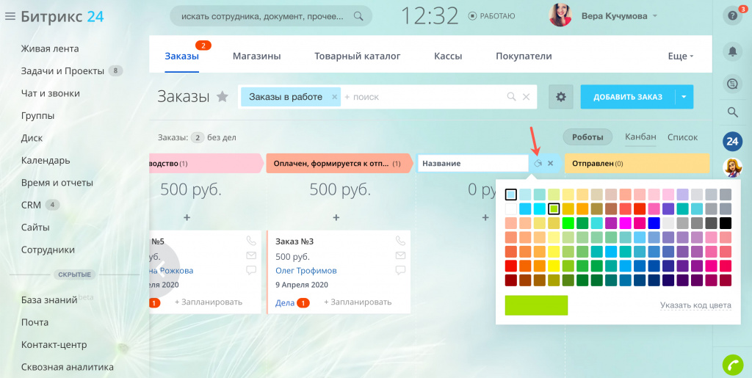Open Заказ №3 card title
The width and height of the screenshot is (752, 378).
pyautogui.click(x=294, y=241)
